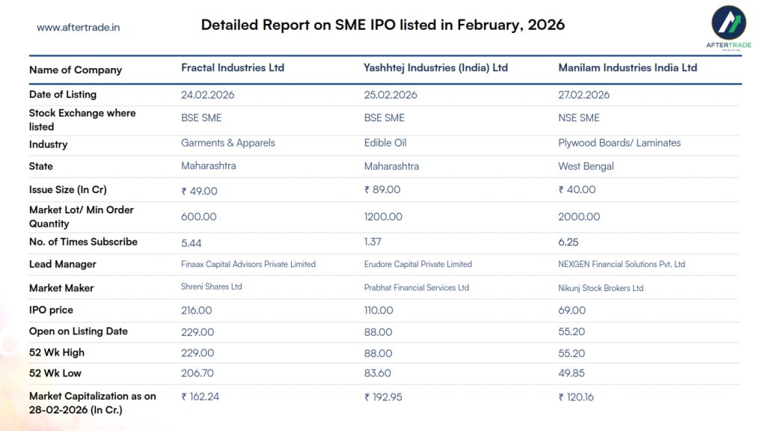
Task: Select the Manilam Industries India Ltd header
Action: 627,67
